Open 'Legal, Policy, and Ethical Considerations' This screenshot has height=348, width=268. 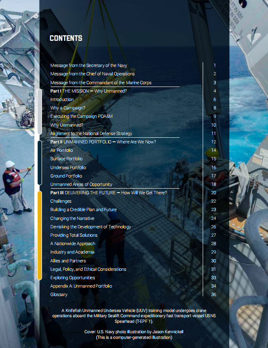[88, 269]
